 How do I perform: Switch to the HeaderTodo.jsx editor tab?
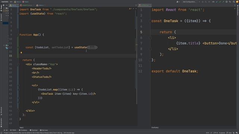(27, 5)
